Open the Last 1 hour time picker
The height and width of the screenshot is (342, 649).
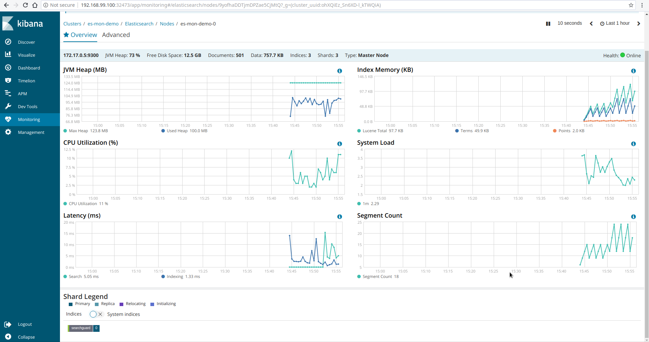pyautogui.click(x=614, y=23)
